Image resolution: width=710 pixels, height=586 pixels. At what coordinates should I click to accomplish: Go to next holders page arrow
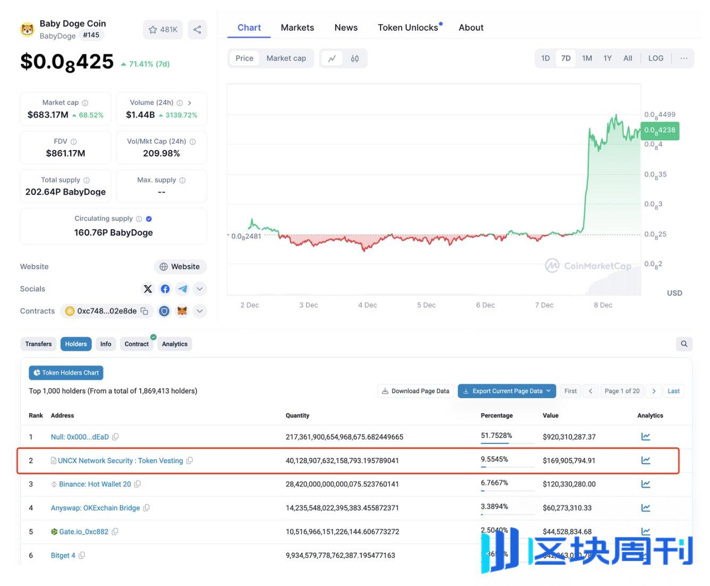(654, 391)
